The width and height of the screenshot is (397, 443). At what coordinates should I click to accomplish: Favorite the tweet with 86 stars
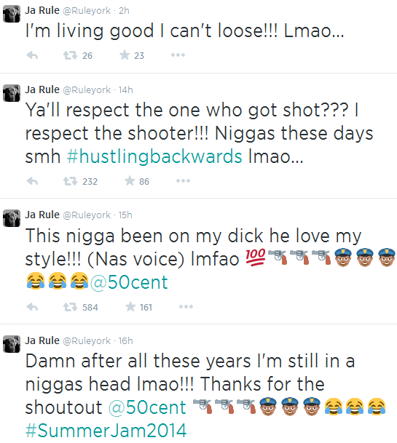click(130, 181)
